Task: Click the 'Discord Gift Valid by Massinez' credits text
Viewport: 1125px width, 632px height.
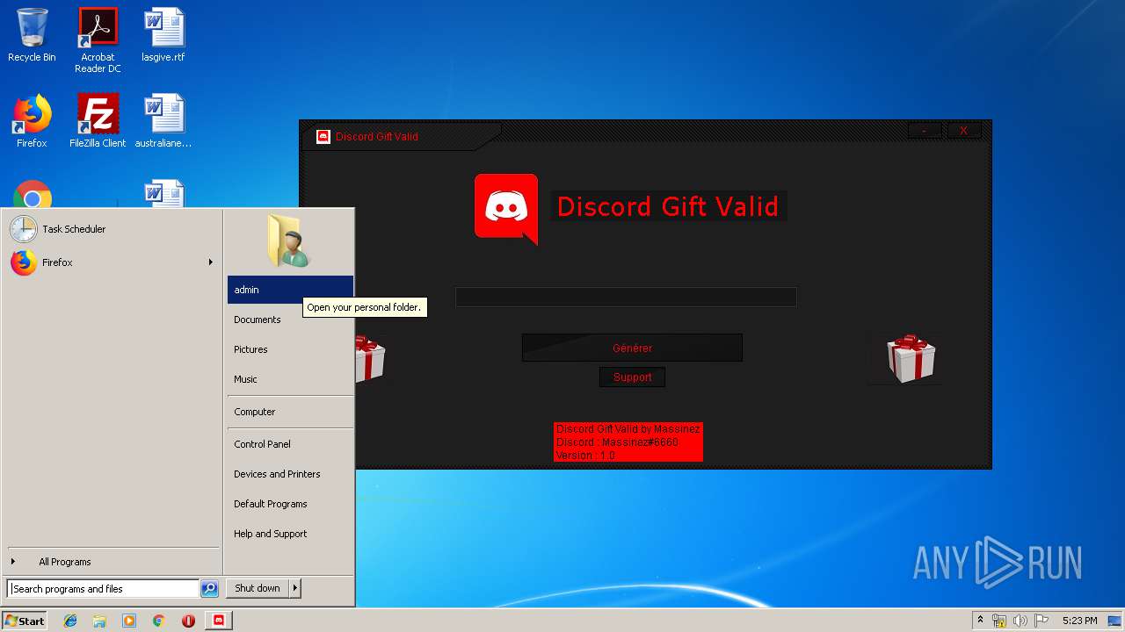Action: [x=628, y=429]
